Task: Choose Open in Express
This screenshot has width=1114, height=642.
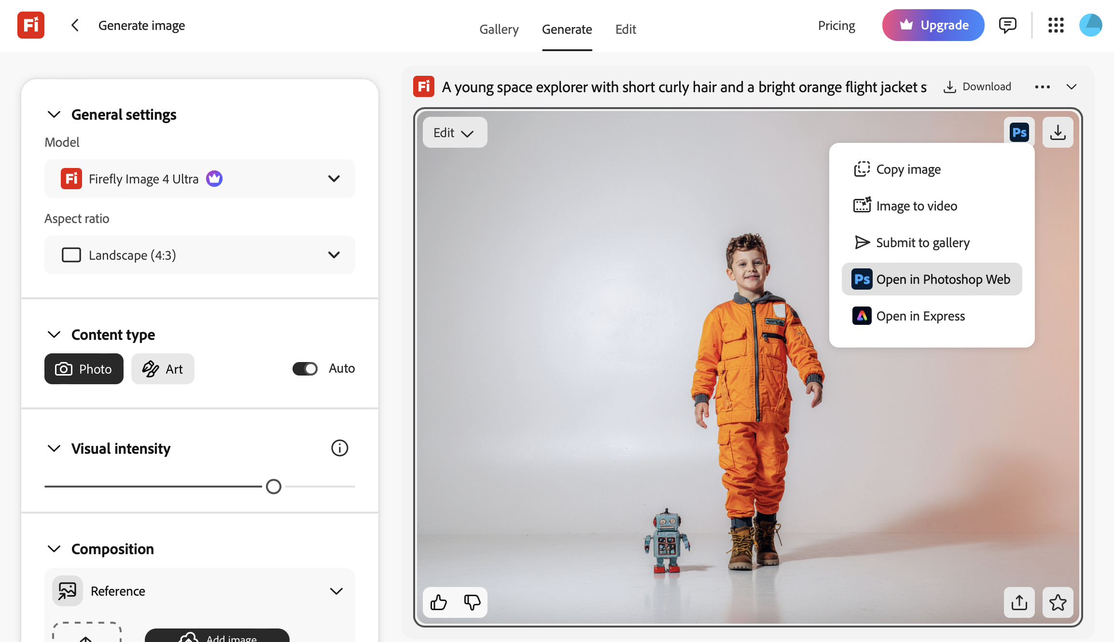Action: [x=932, y=316]
